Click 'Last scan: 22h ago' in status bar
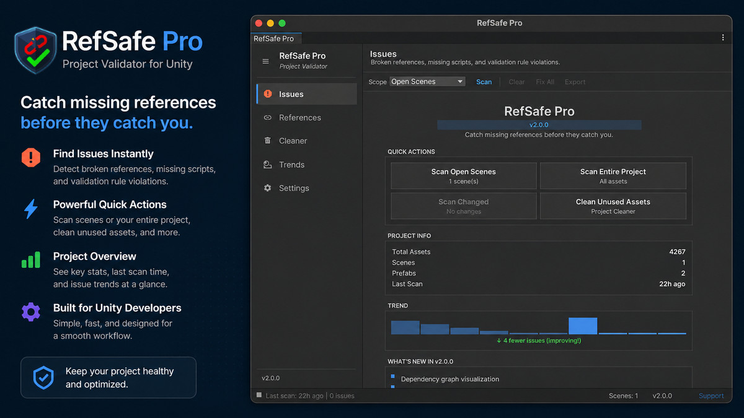744x418 pixels. (x=294, y=396)
